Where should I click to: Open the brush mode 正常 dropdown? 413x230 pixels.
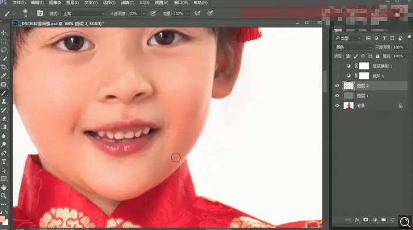click(x=83, y=13)
